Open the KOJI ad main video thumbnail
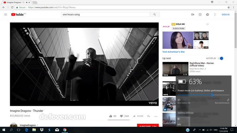 178,40
